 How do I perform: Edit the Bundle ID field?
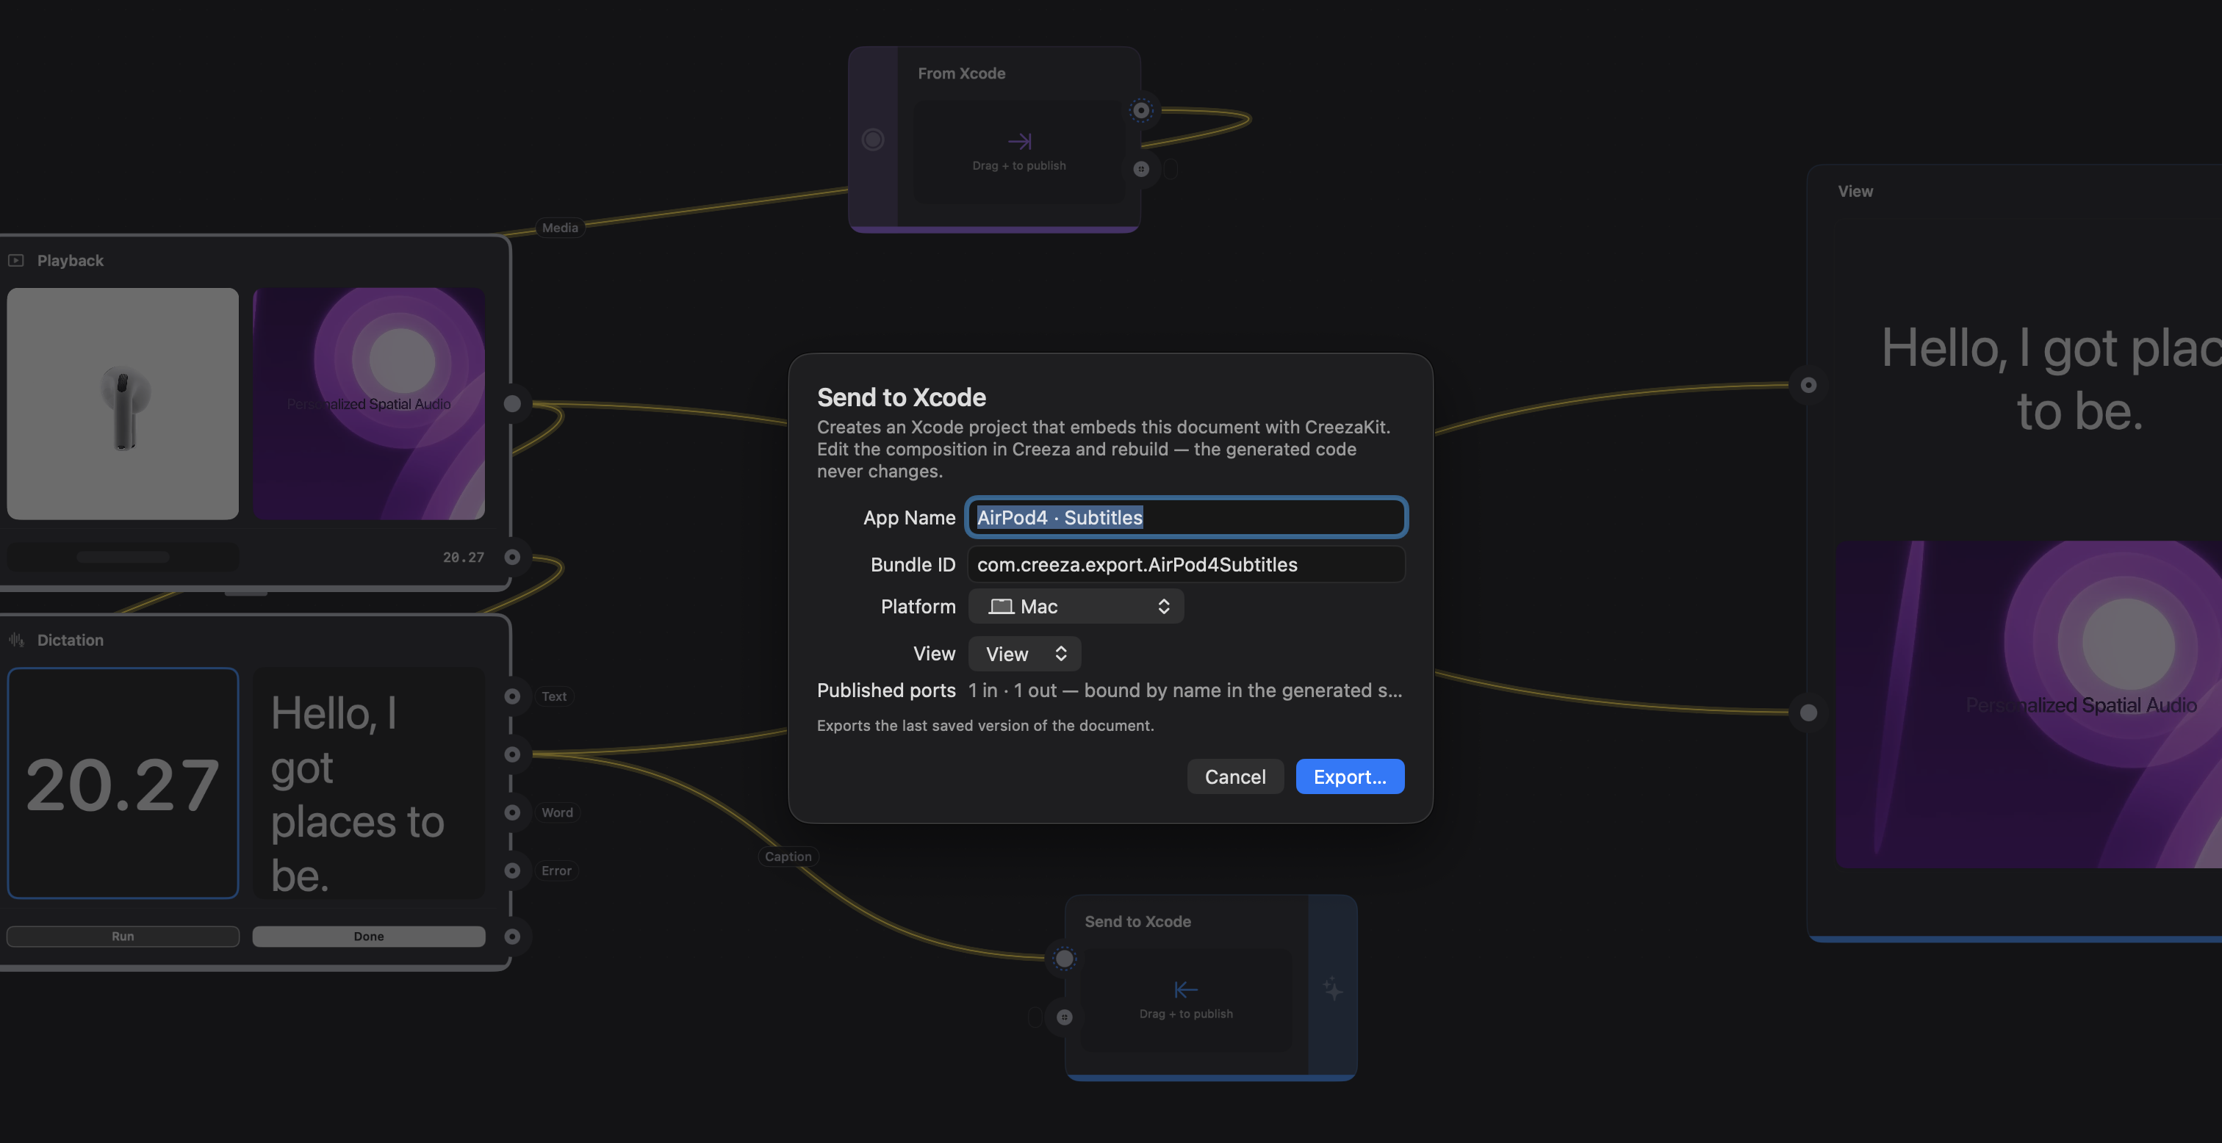point(1186,564)
